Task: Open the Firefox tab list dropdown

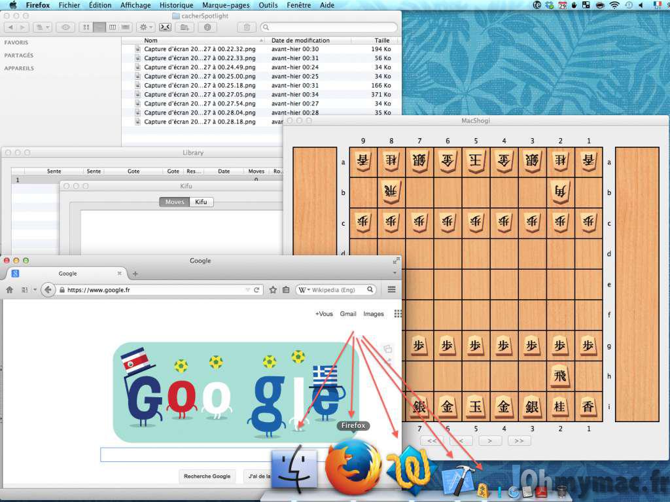Action: [x=395, y=273]
